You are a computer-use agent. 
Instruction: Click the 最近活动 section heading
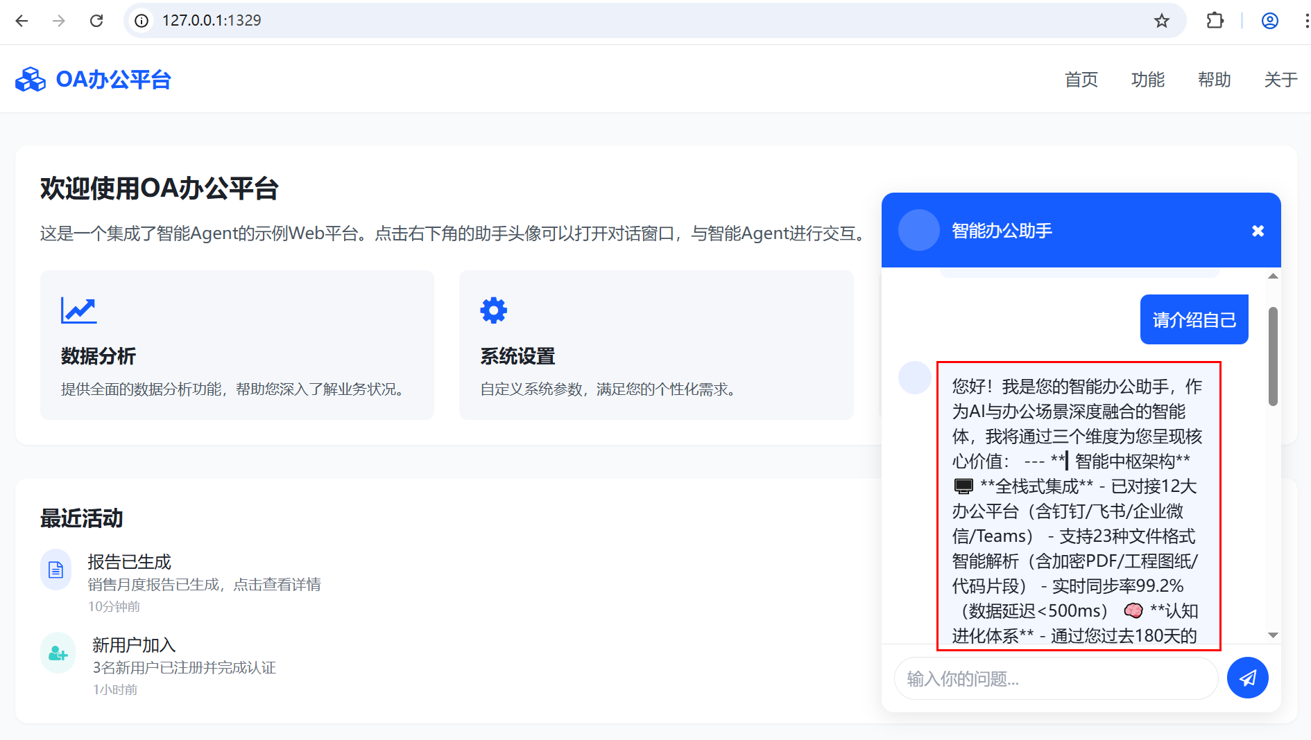(82, 518)
